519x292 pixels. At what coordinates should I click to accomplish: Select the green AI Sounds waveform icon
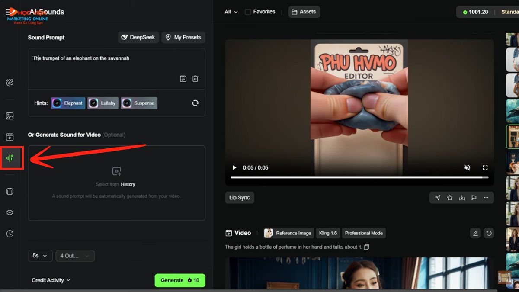[x=10, y=158]
